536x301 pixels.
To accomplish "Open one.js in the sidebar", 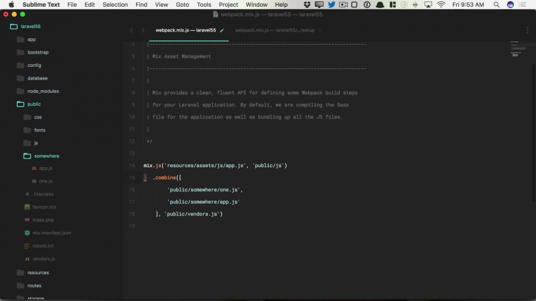I will coord(46,181).
